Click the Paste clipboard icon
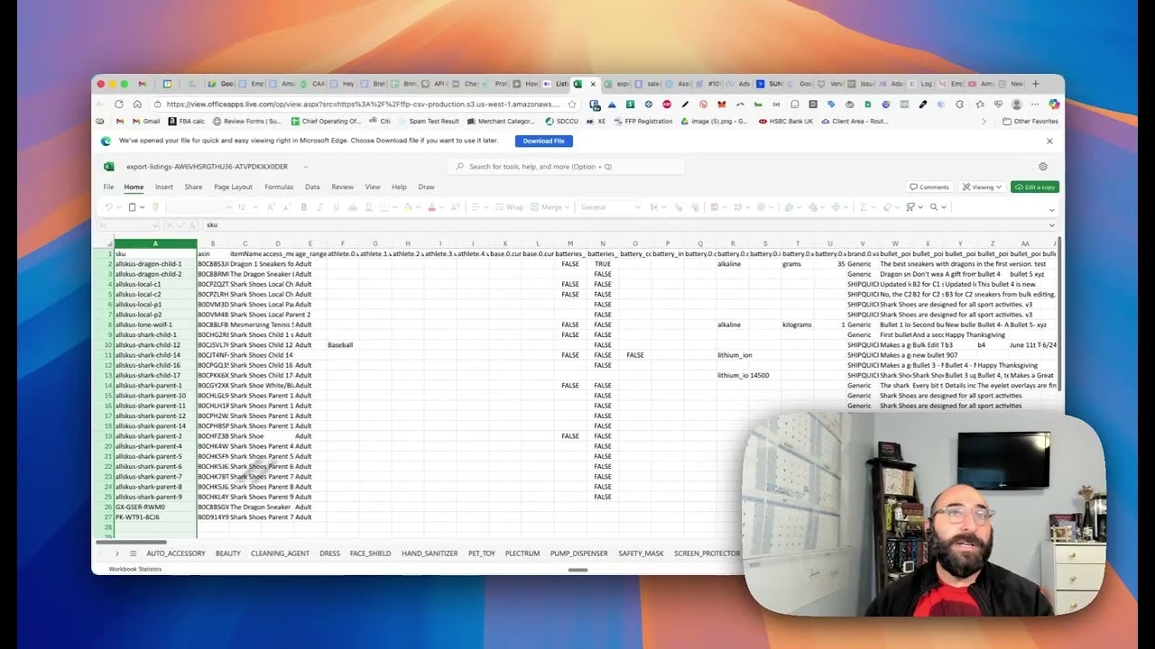The image size is (1155, 649). pyautogui.click(x=132, y=207)
